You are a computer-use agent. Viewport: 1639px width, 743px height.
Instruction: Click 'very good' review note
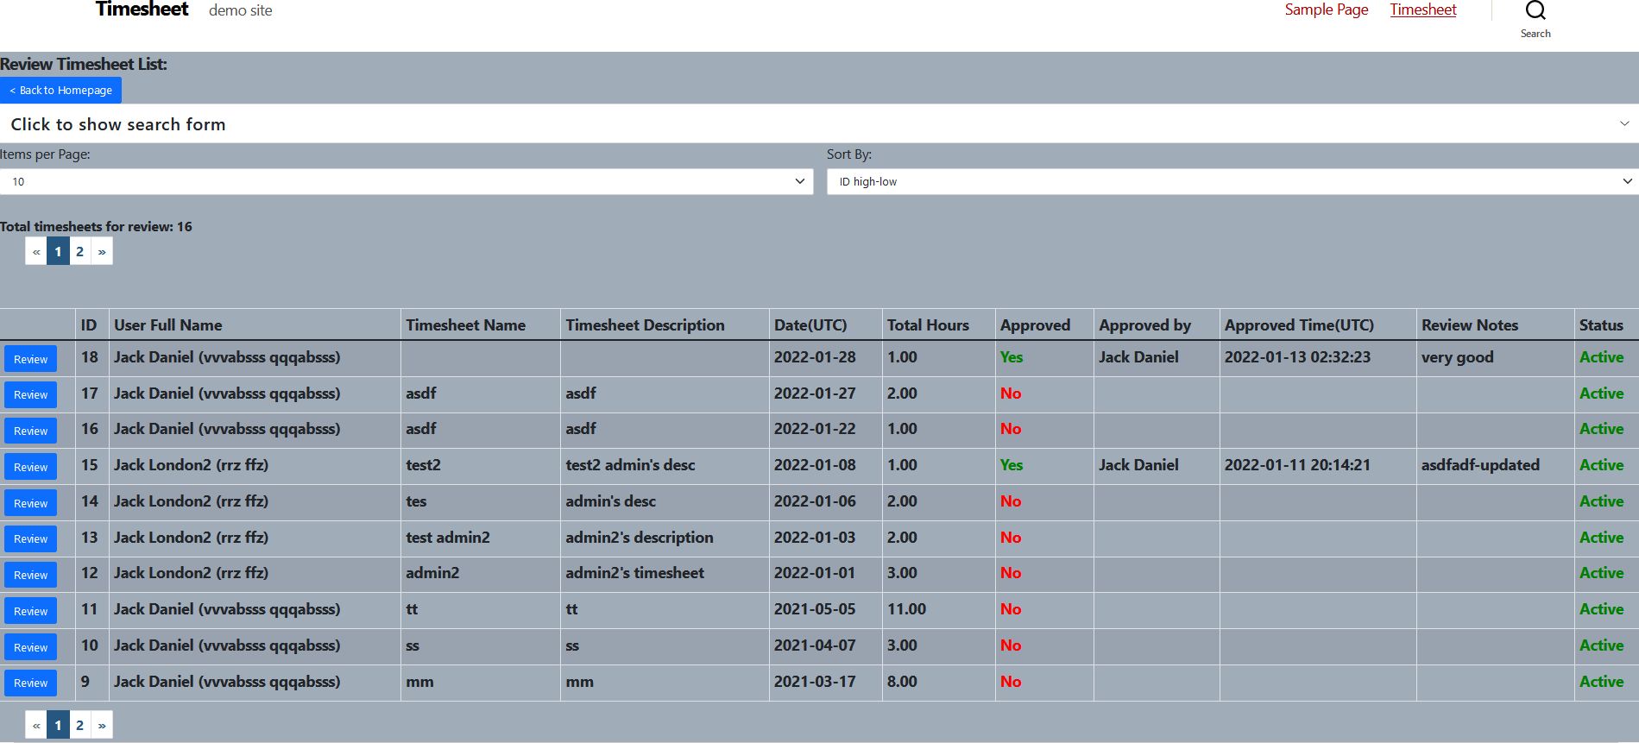pos(1457,357)
